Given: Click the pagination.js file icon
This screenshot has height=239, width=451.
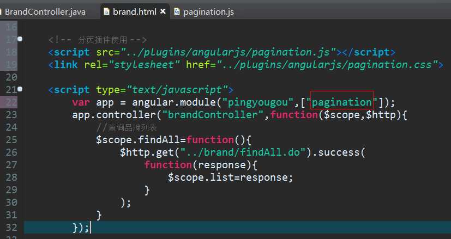Looking at the screenshot, I should click(x=177, y=11).
